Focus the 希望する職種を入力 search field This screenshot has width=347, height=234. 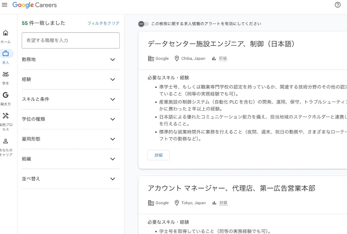coord(71,40)
